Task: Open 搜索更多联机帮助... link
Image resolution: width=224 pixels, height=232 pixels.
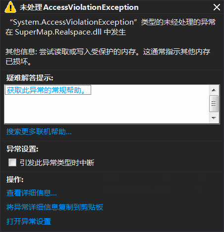Action: 39,132
